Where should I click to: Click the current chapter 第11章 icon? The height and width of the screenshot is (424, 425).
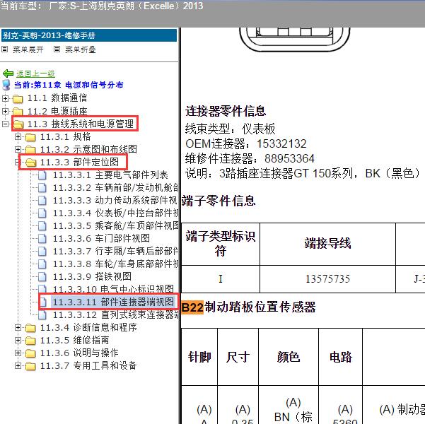[x=6, y=85]
